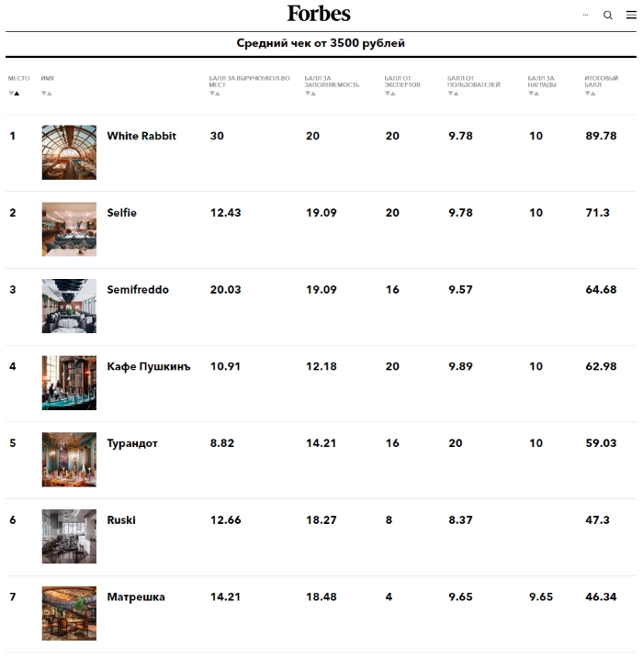Click the three-dots more icon
This screenshot has height=658, width=643.
pos(585,16)
